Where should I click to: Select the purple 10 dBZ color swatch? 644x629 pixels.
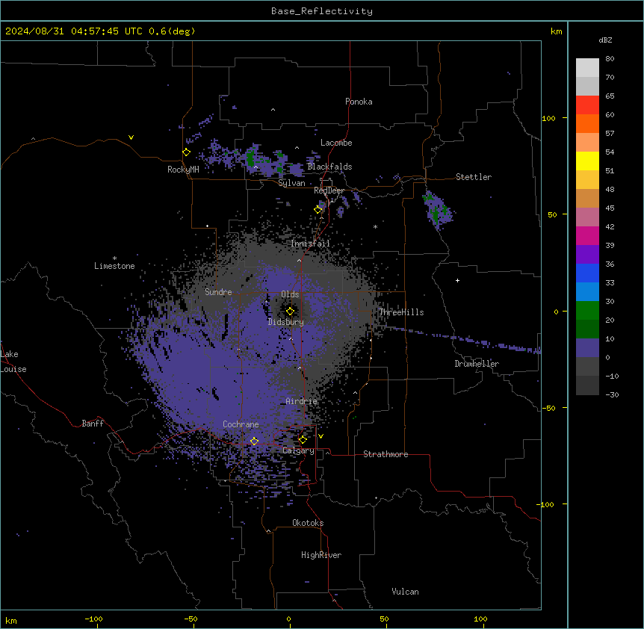(x=587, y=348)
